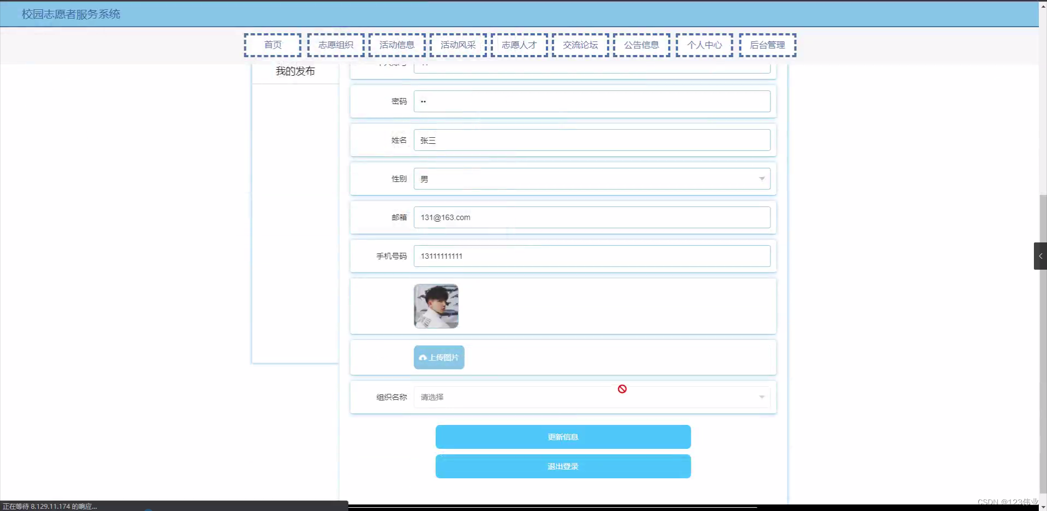1047x511 pixels.
Task: Click the upload cloud icon on 上传图片 button
Action: click(424, 357)
